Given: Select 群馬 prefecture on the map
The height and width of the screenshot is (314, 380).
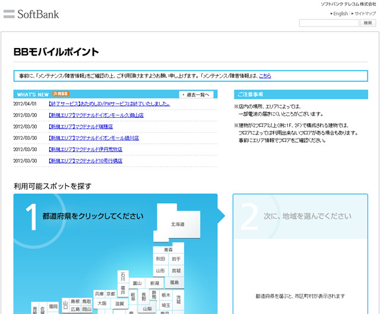Looking at the screenshot, I should (154, 295).
